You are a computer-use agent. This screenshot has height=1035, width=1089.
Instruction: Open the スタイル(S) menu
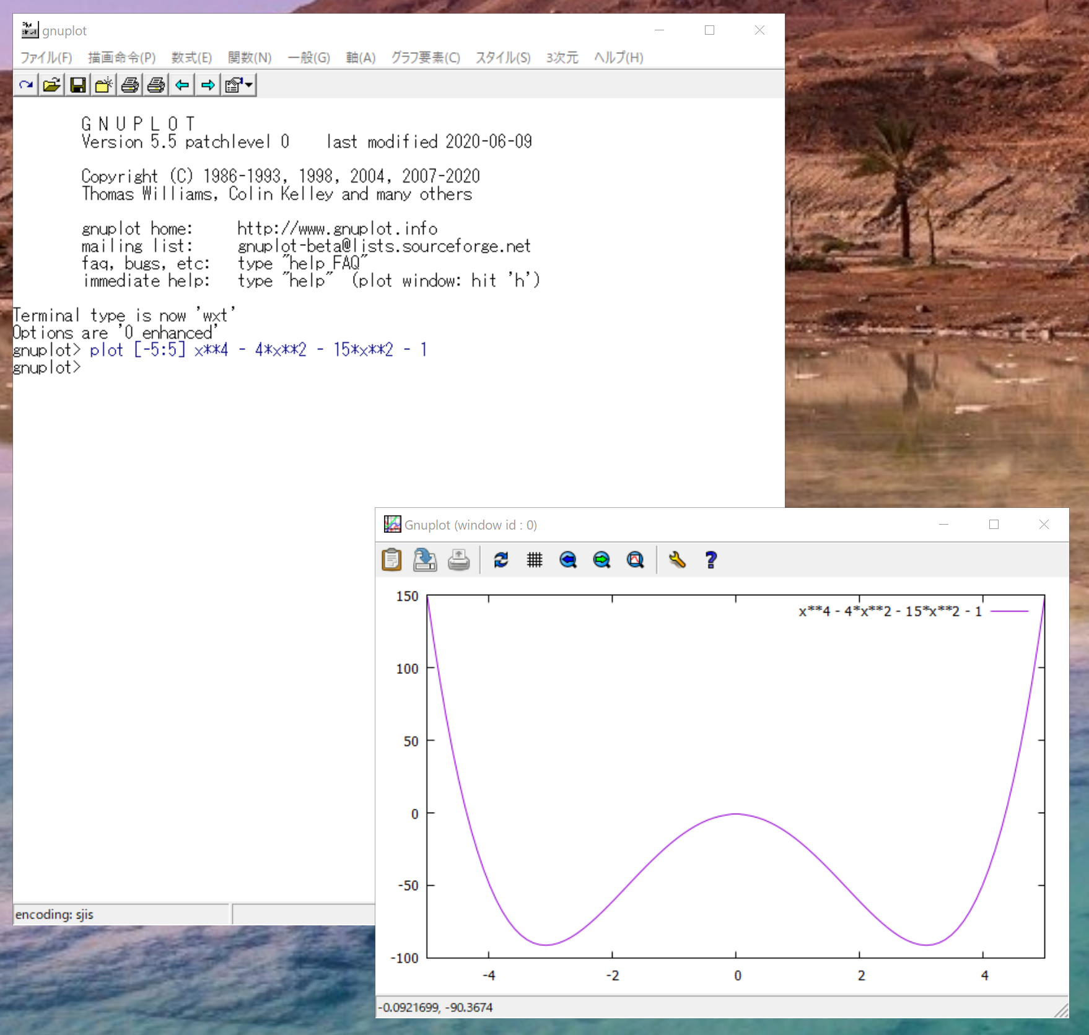click(x=502, y=58)
